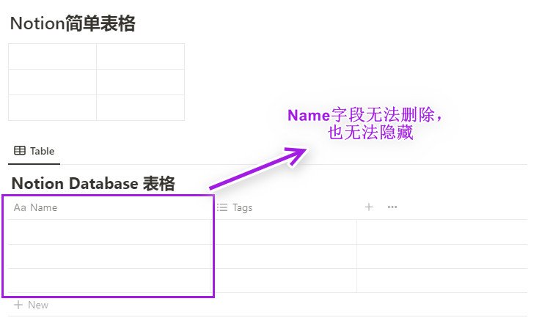This screenshot has width=553, height=326.
Task: Click the top-left cell of simple table
Action: [x=52, y=56]
